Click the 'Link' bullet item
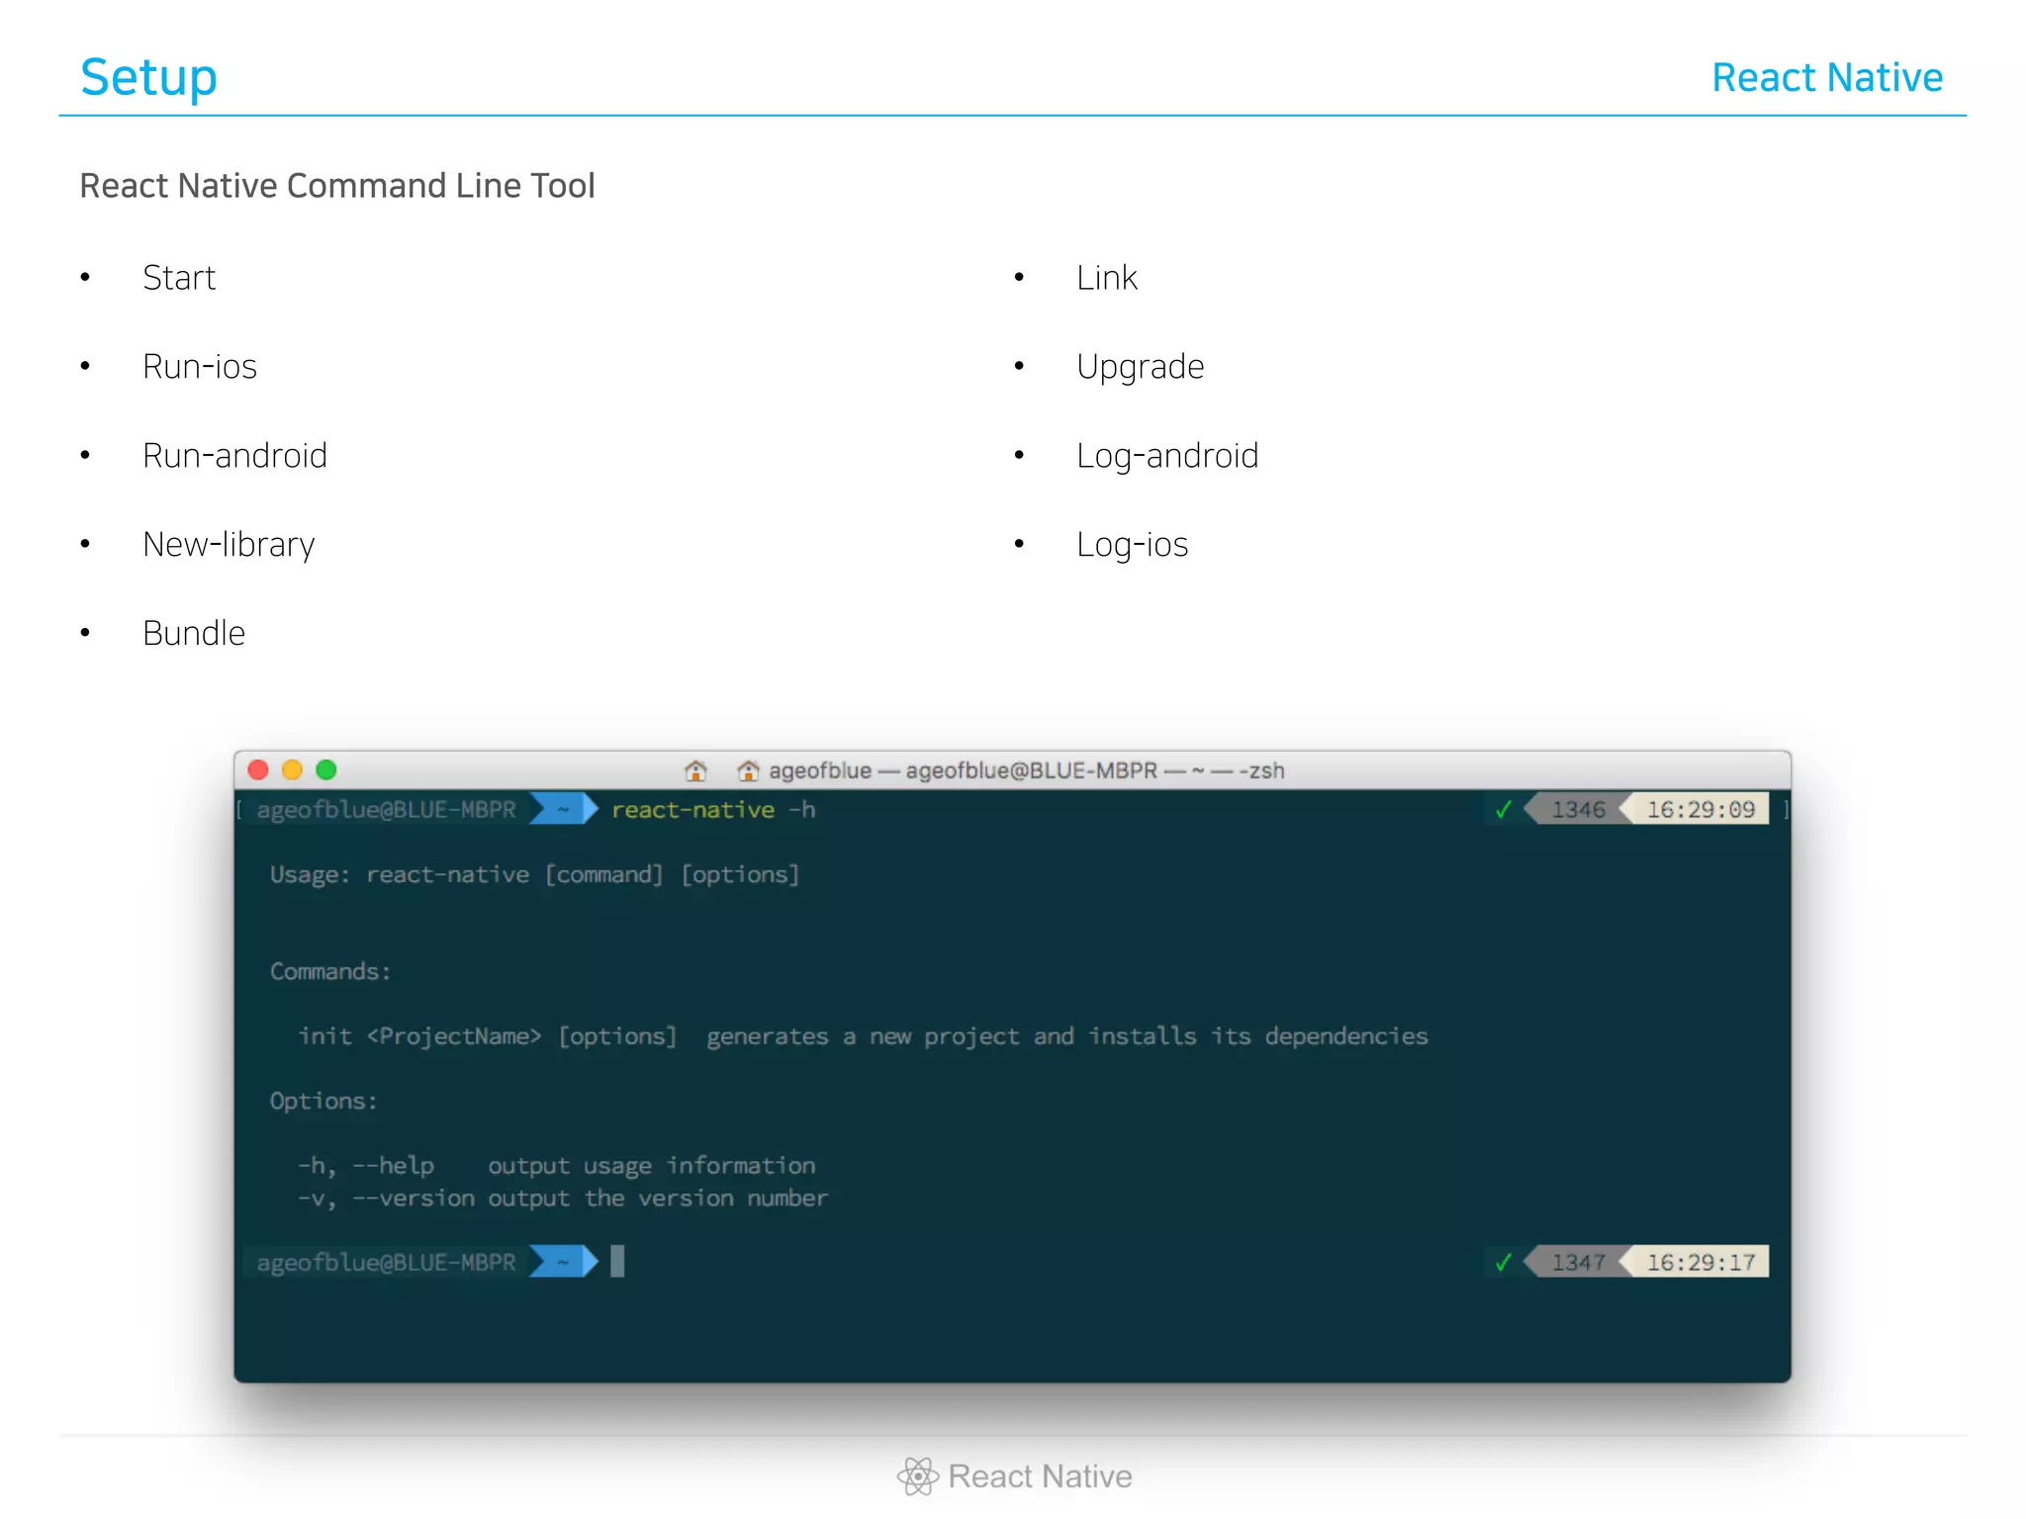Screen dimensions: 2026x1519 point(1107,278)
